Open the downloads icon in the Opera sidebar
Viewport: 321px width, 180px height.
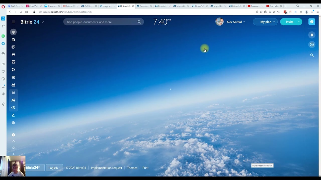pos(3,86)
